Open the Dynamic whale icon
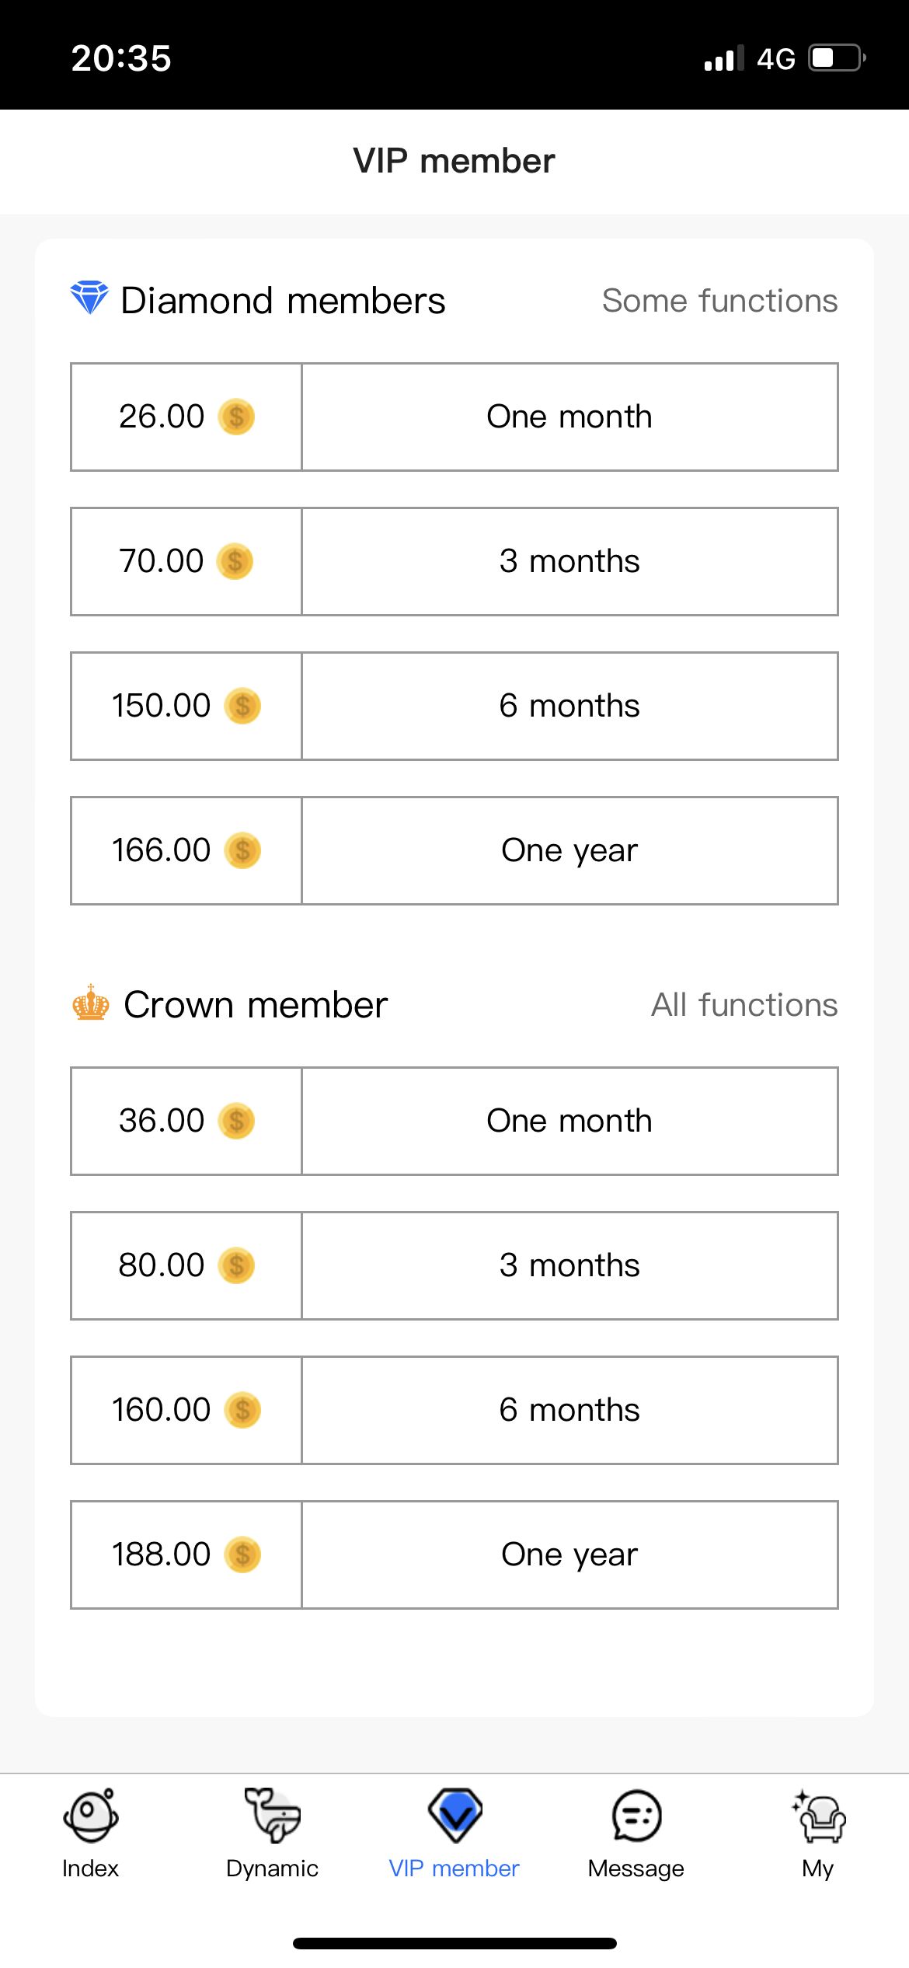This screenshot has height=1968, width=909. tap(273, 1816)
